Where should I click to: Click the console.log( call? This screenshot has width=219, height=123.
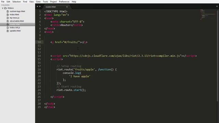[72, 73]
